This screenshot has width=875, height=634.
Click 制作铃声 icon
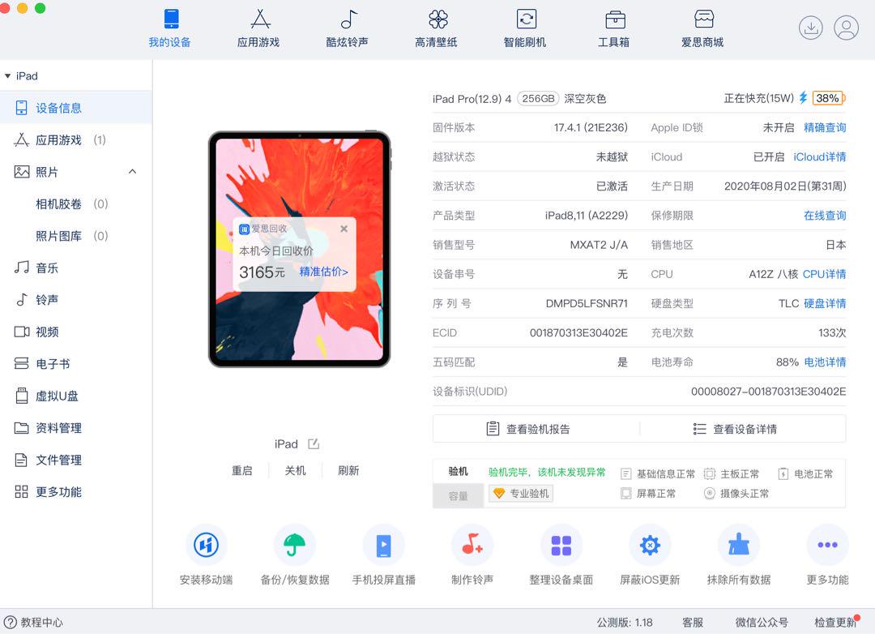coord(472,545)
